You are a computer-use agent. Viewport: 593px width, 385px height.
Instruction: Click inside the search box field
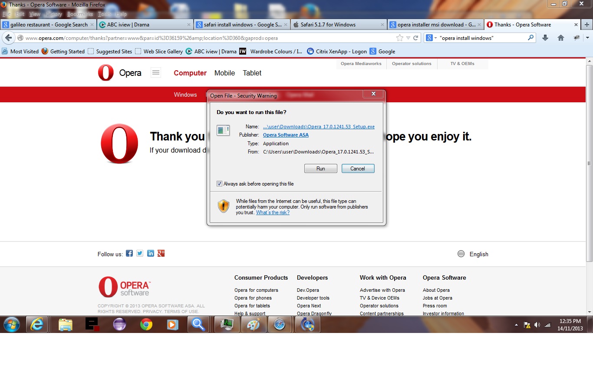pos(482,38)
